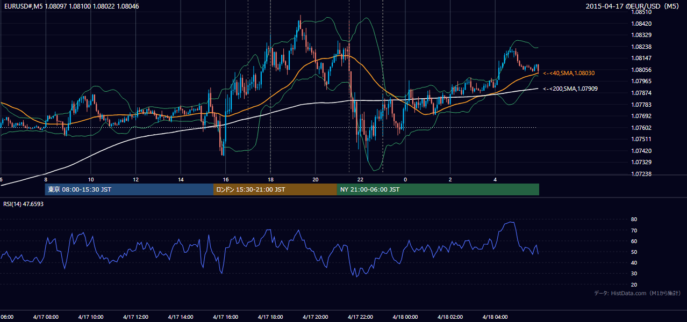Click RSI scale value 20
This screenshot has height=322, width=687.
pyautogui.click(x=634, y=284)
